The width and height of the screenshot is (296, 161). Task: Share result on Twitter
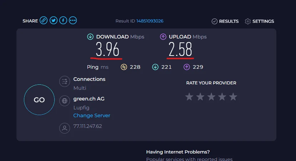point(54,20)
